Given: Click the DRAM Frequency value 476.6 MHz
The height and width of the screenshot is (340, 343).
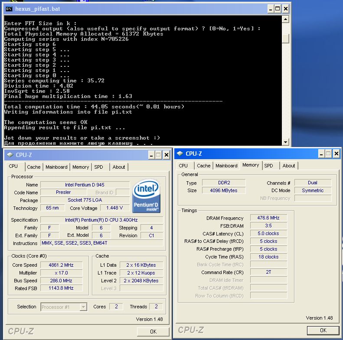Looking at the screenshot, I should [268, 218].
